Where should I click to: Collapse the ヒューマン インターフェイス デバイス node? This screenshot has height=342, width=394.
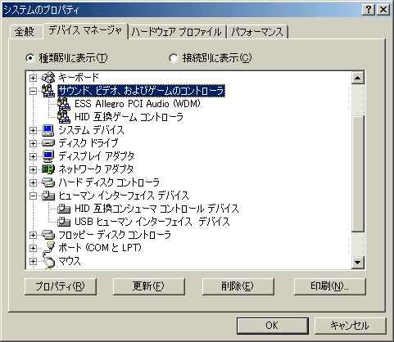tap(33, 196)
